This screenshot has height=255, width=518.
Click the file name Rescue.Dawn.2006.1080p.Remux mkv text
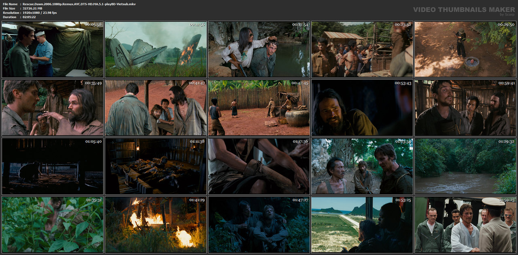coord(79,4)
